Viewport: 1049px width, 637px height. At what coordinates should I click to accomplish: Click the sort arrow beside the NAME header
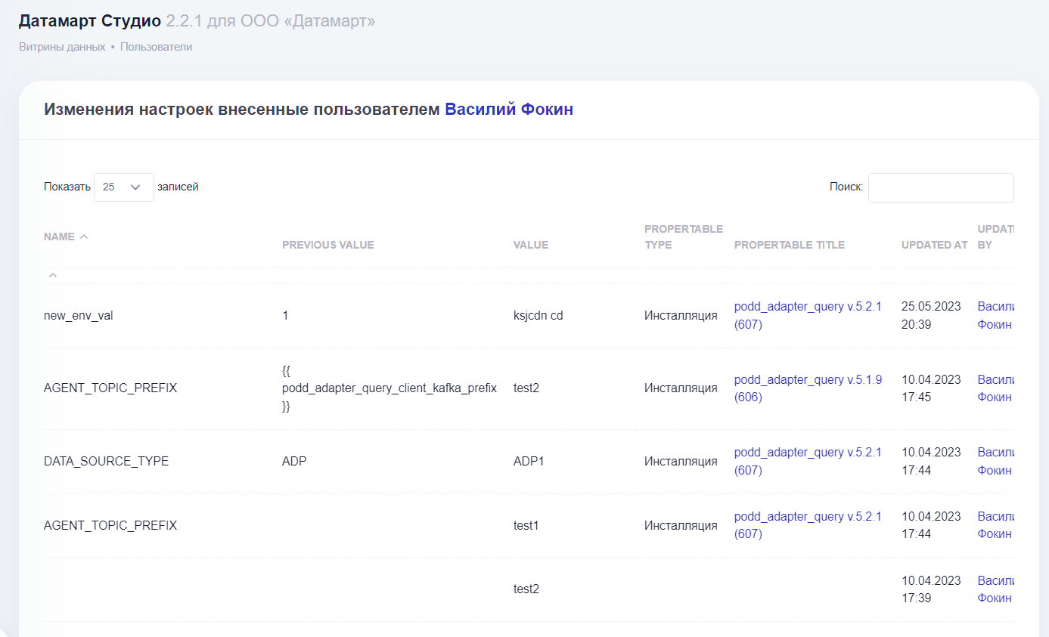click(x=82, y=235)
